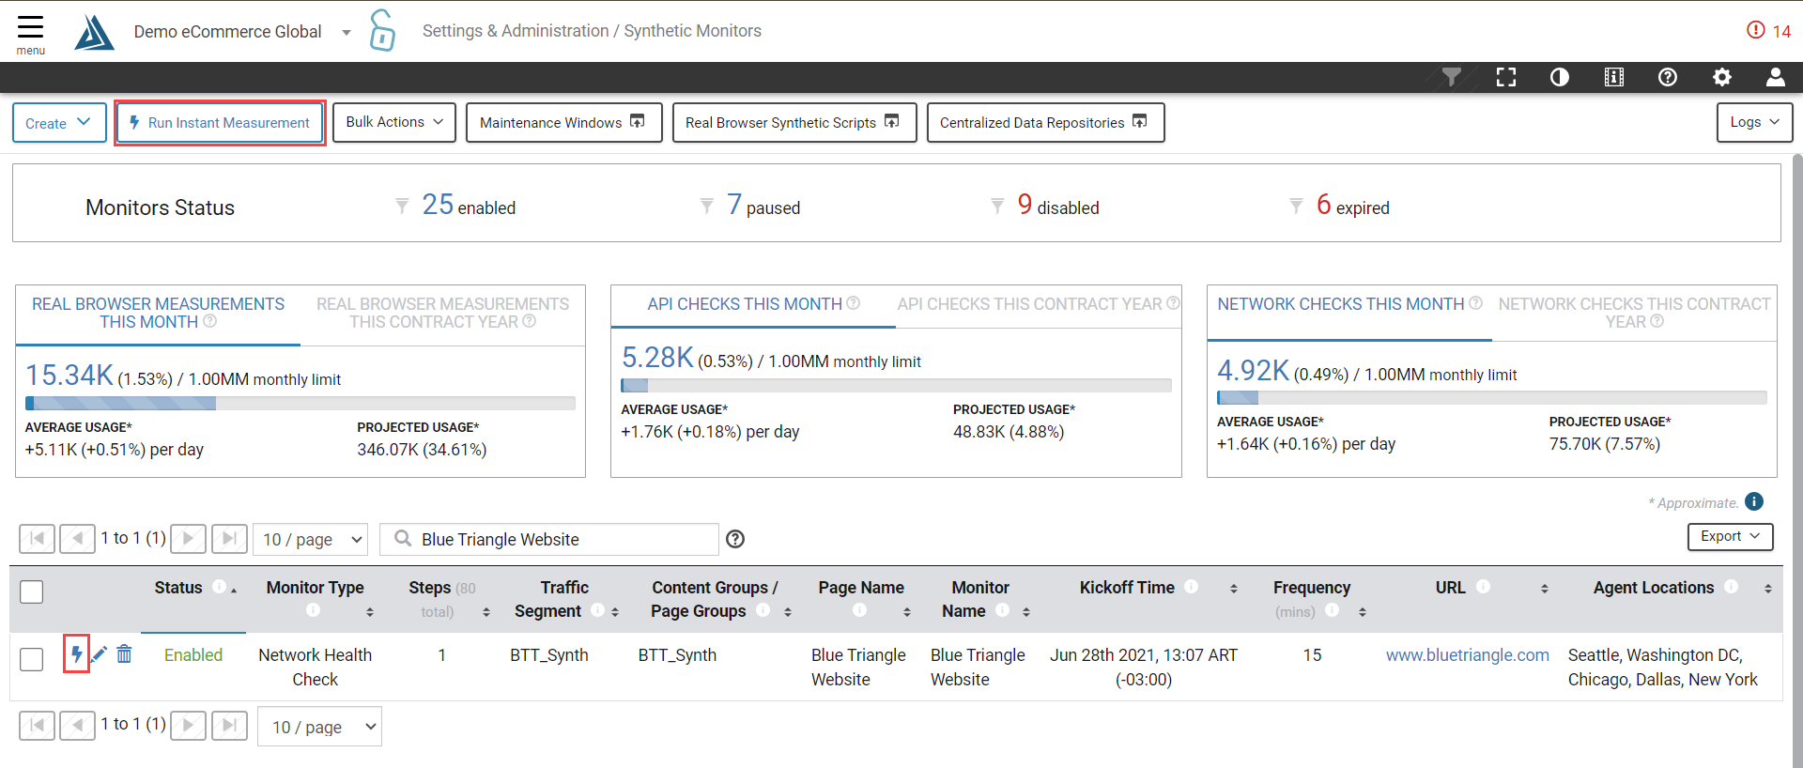Open the help question mark icon in toolbar
Screen dimensions: 1803x768
(x=1668, y=77)
